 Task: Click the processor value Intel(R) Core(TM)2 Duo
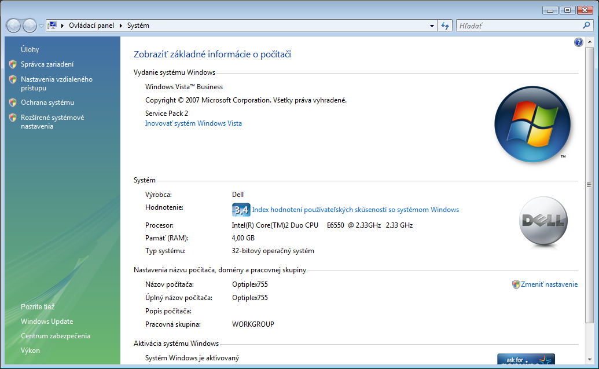point(322,225)
